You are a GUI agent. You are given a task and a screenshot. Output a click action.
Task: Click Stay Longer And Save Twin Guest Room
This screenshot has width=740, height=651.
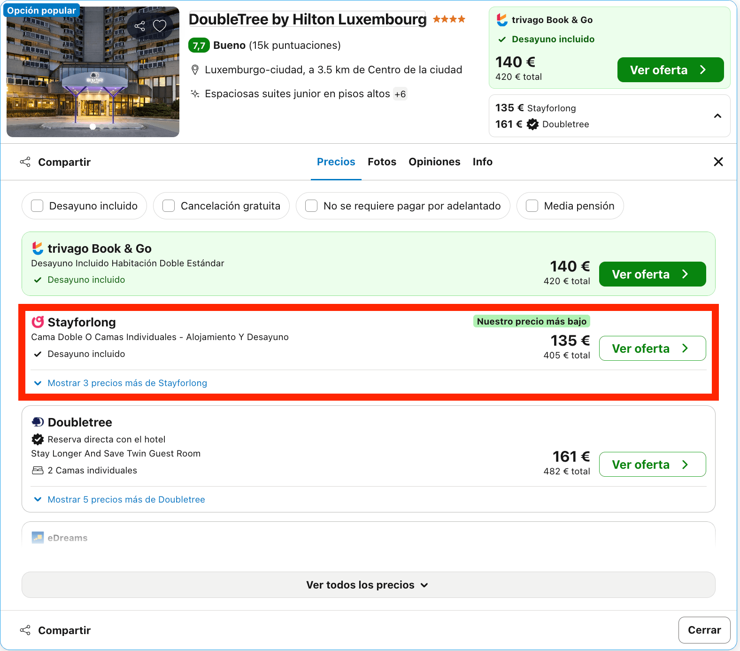[x=116, y=454]
